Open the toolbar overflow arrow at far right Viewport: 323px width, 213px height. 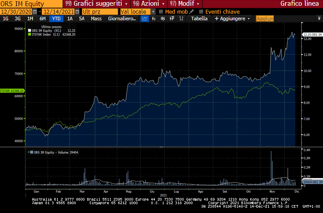pos(319,19)
